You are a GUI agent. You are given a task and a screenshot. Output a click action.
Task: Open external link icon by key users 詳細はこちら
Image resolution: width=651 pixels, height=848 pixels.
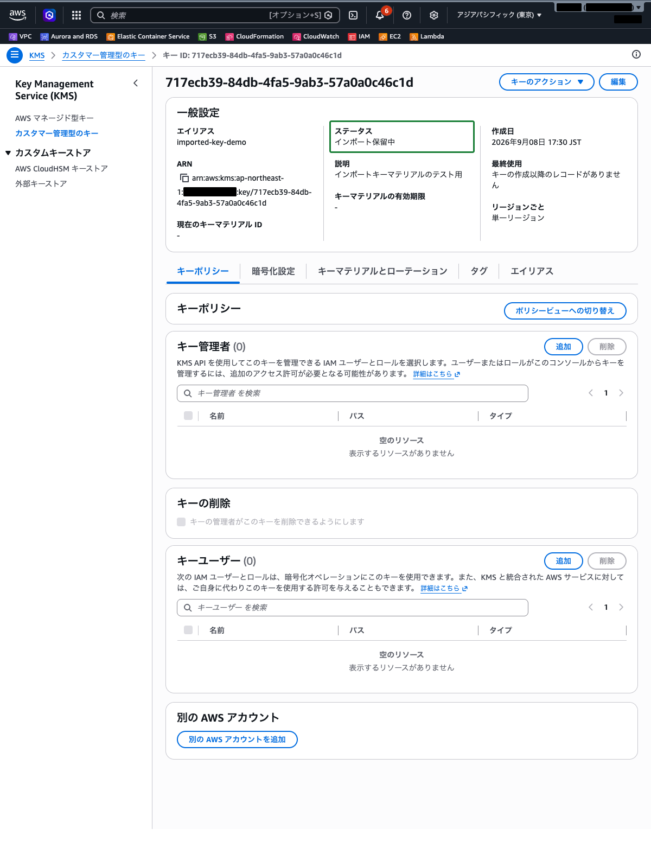(x=465, y=589)
